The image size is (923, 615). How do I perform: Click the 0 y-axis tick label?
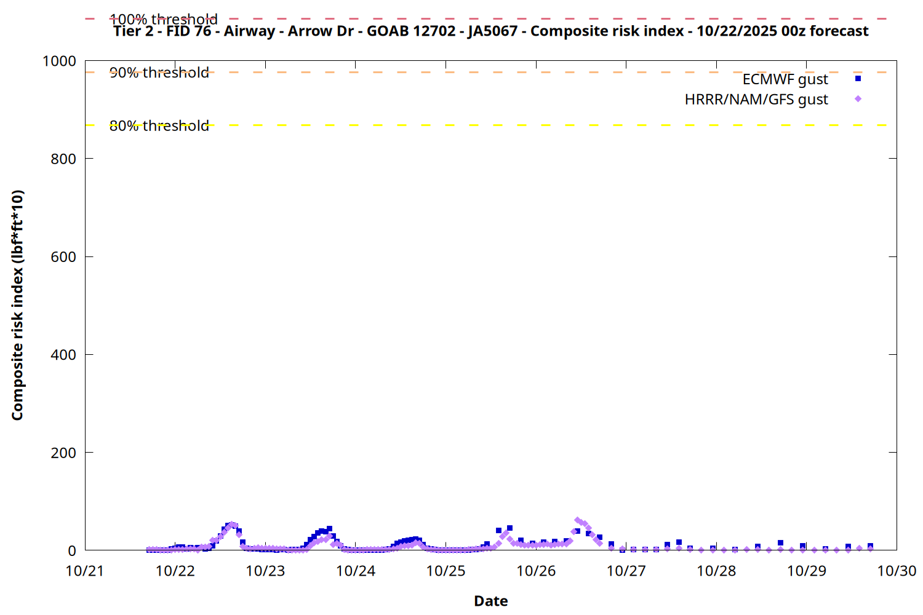[72, 551]
